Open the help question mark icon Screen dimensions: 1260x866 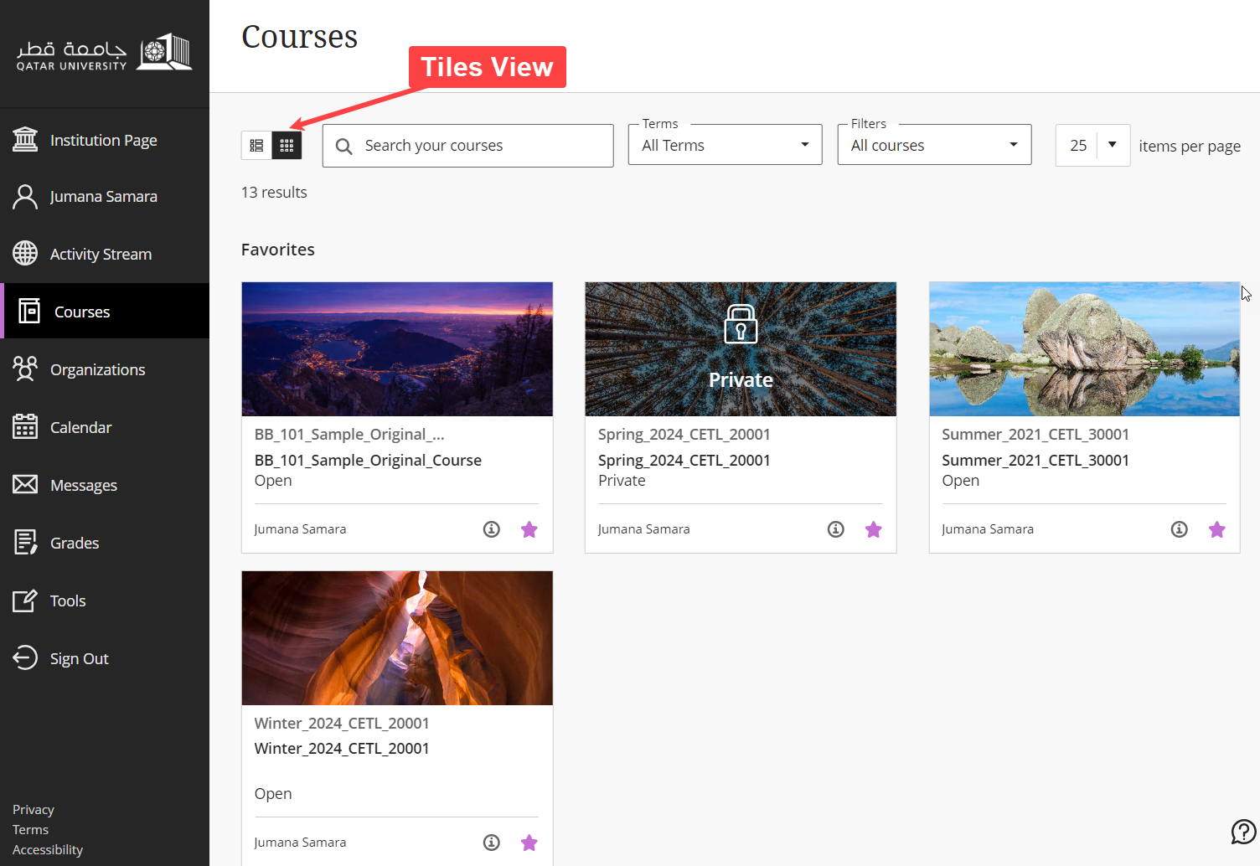click(1243, 832)
